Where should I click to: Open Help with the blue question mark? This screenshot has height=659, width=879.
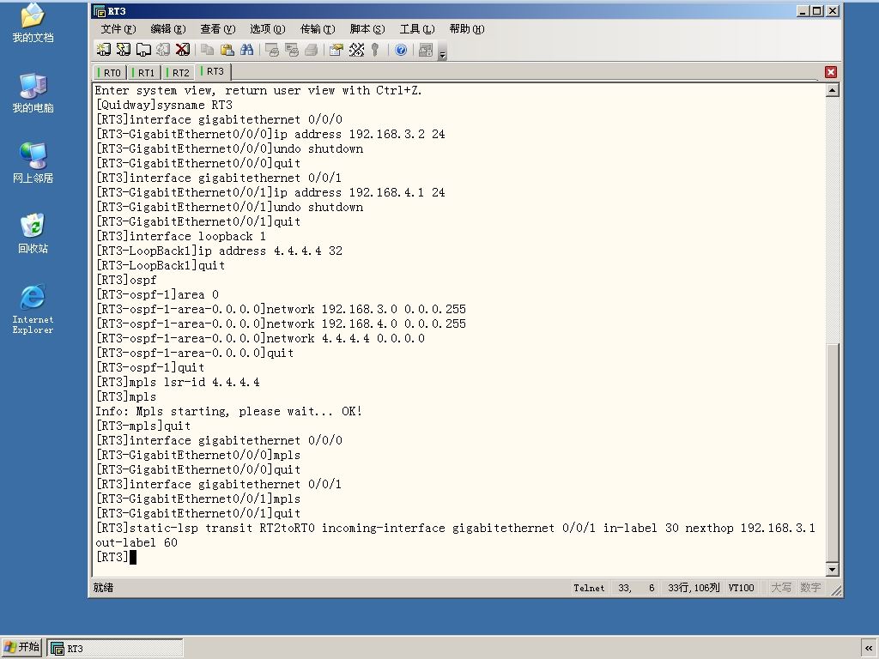[401, 50]
